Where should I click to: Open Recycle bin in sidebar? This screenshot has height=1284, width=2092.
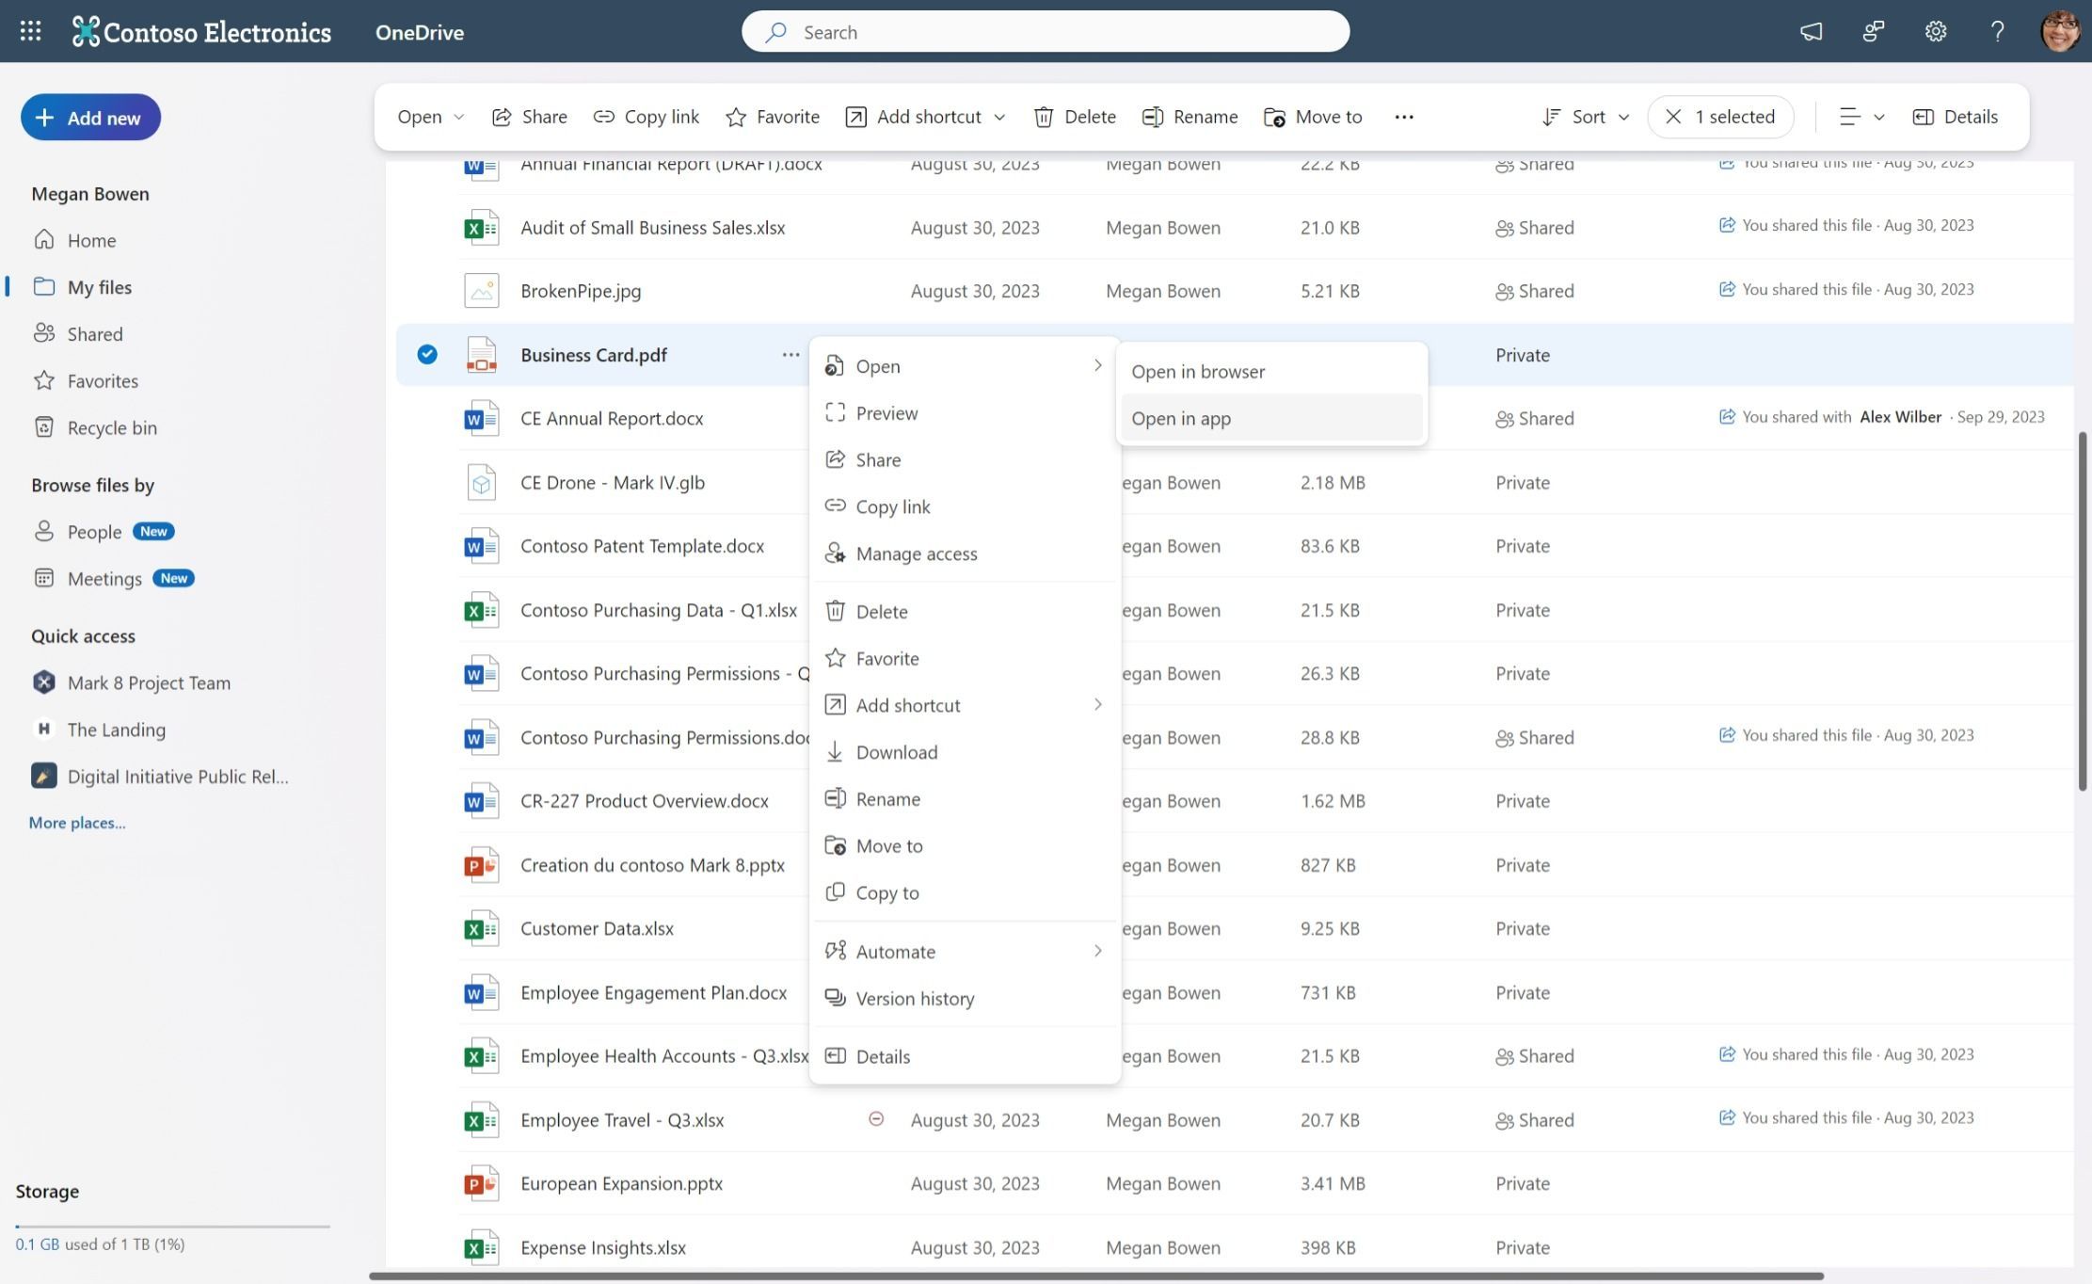[111, 427]
